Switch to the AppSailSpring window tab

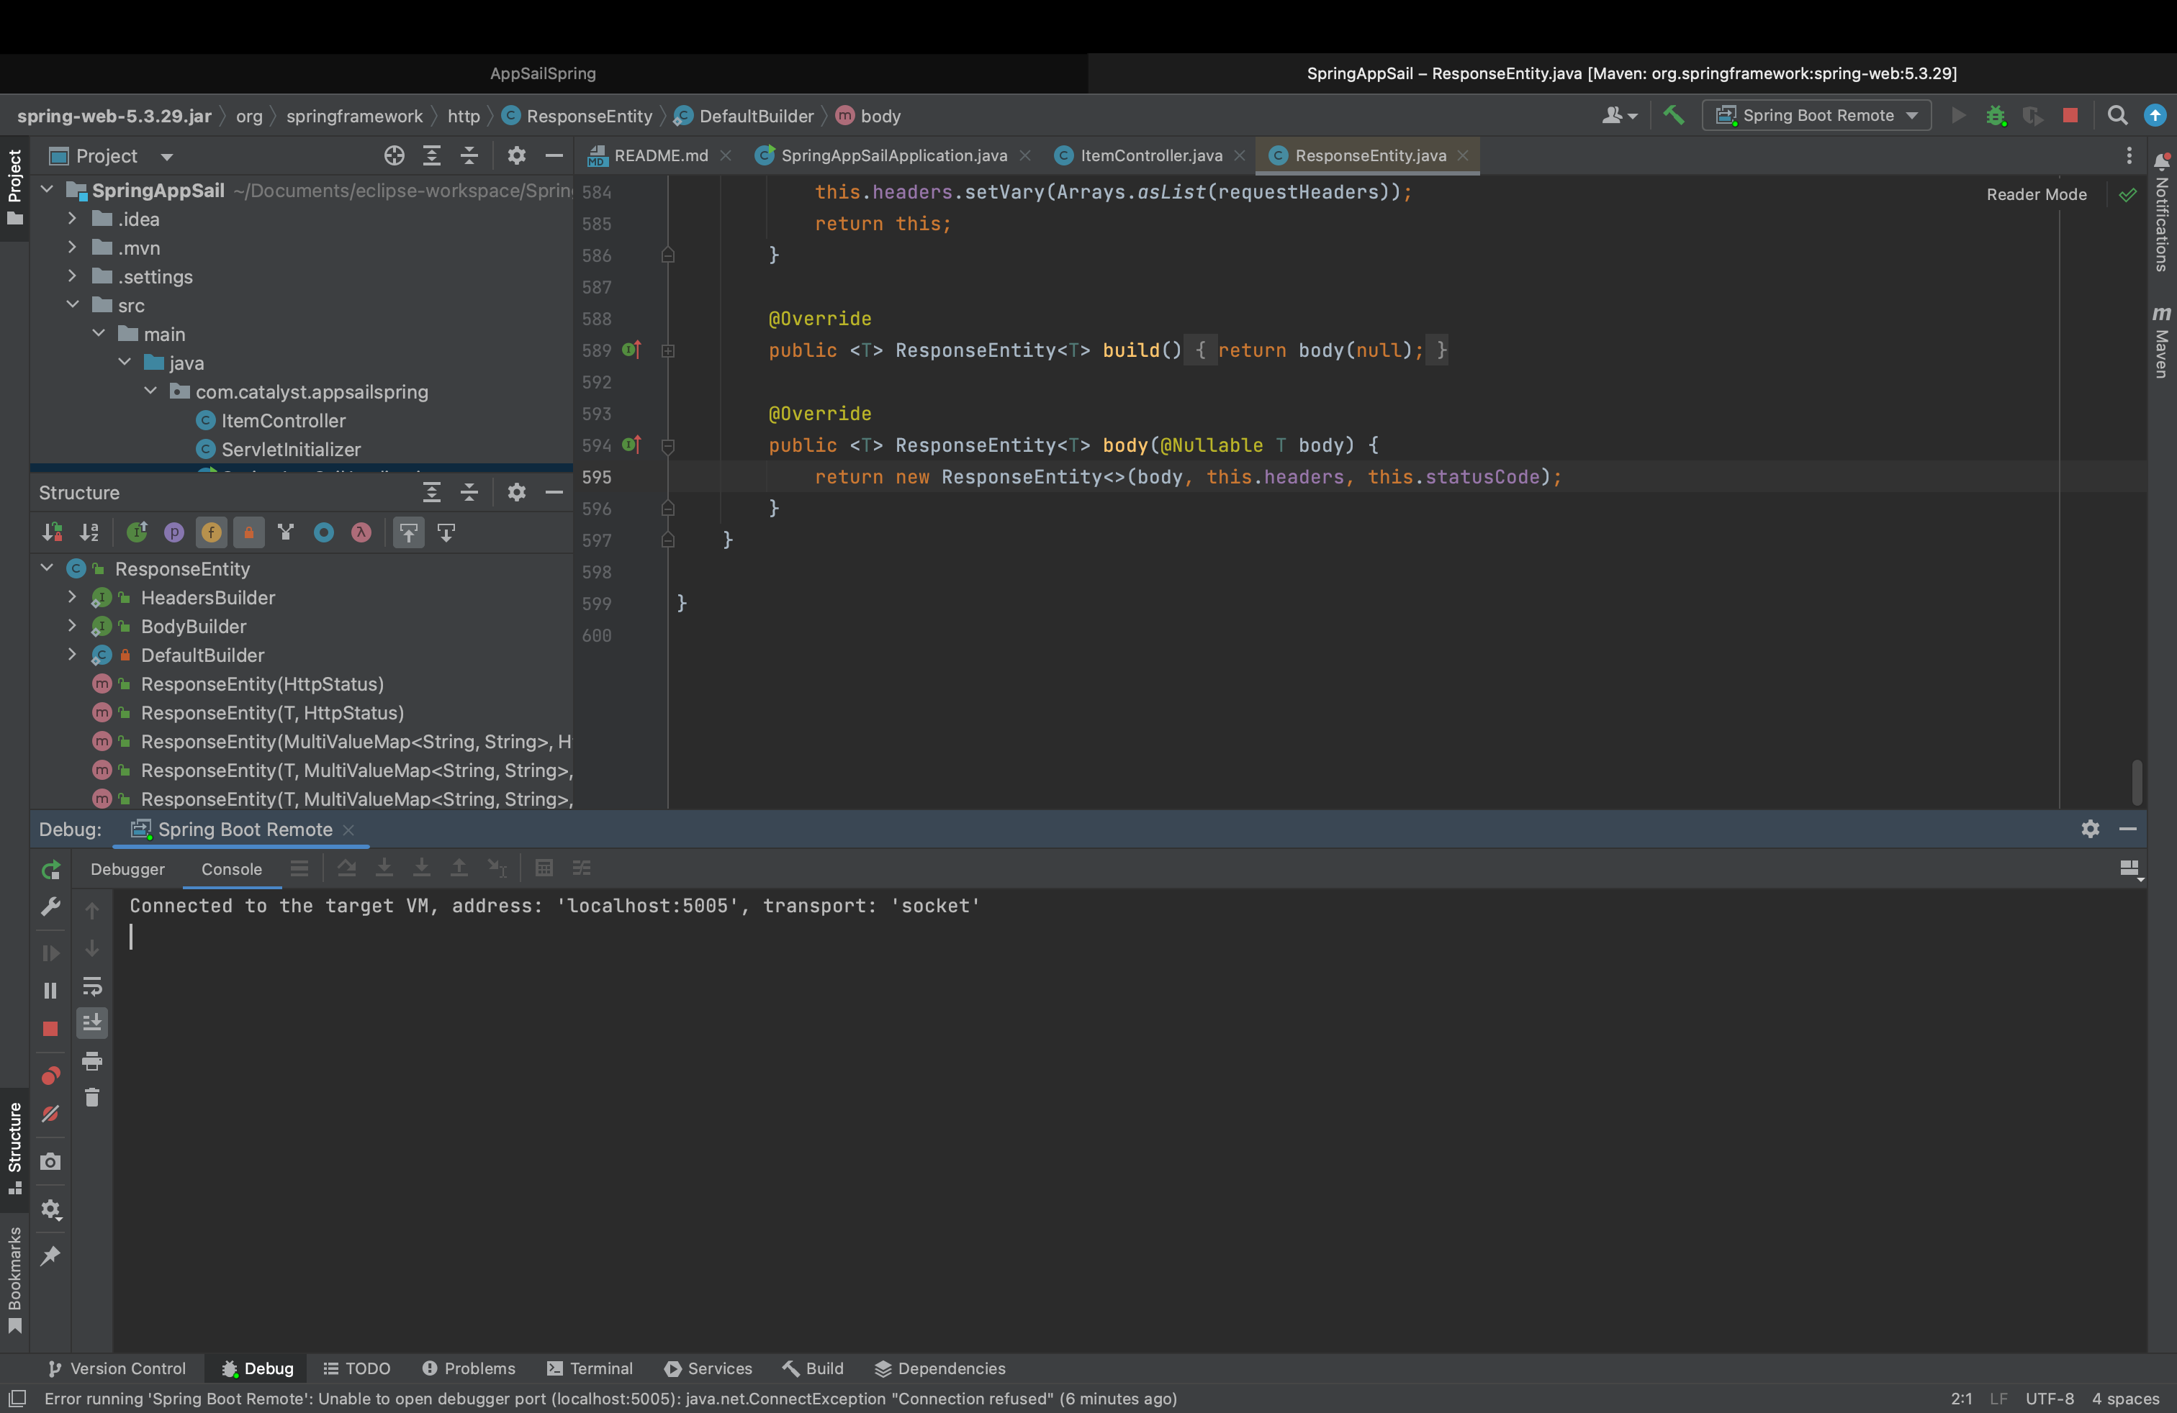click(x=544, y=73)
